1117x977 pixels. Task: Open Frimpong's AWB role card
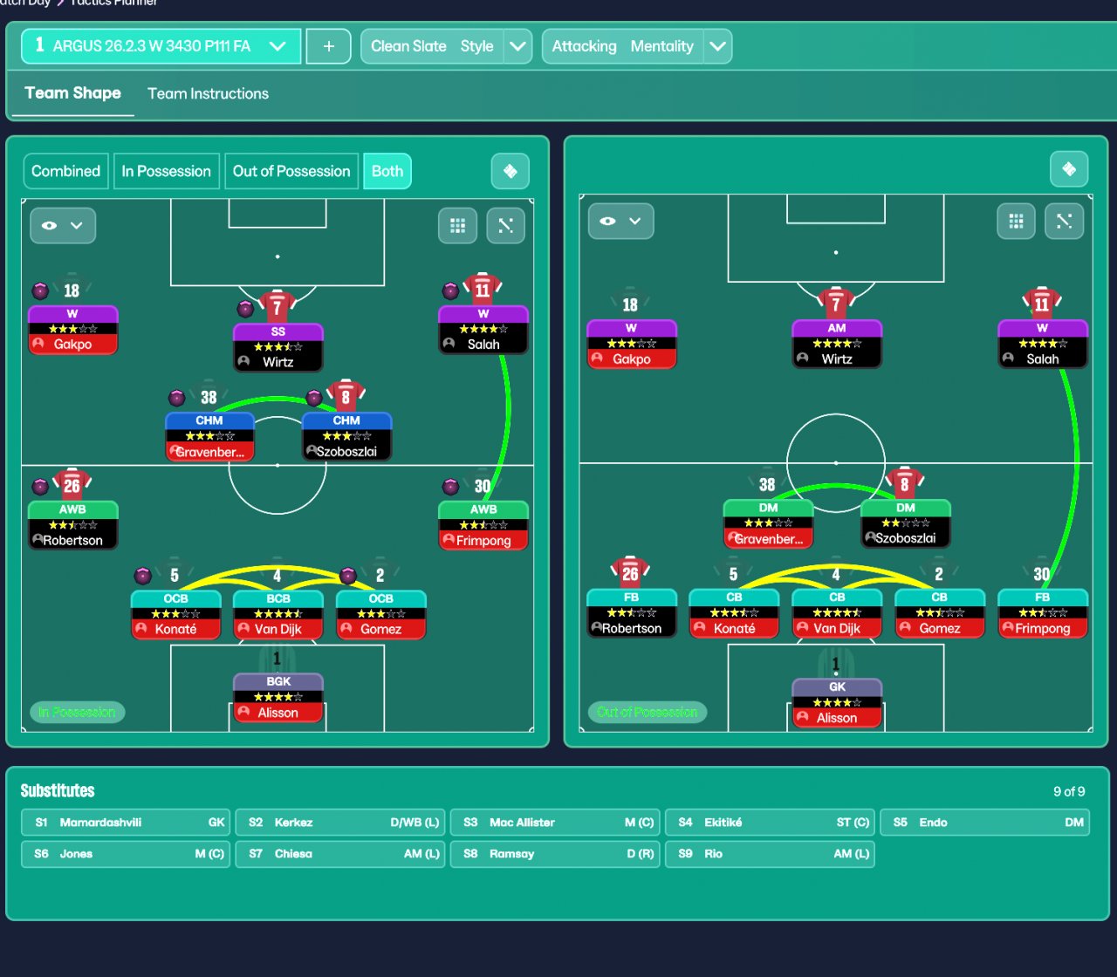pos(483,525)
